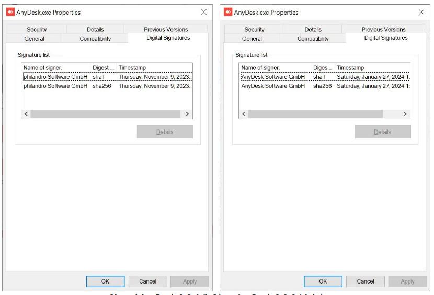Click right scroll arrow in AnyDesk Software signature list
This screenshot has height=295, width=434.
pos(405,114)
